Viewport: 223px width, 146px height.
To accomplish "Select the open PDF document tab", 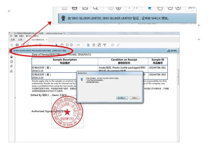I will click(37, 40).
